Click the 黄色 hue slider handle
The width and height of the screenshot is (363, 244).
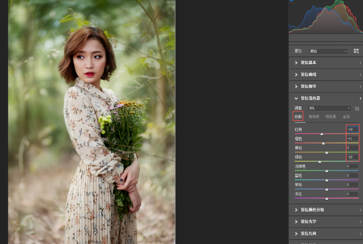(x=327, y=153)
